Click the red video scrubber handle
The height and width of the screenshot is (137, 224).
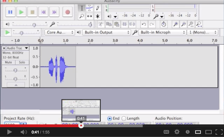point(81,125)
